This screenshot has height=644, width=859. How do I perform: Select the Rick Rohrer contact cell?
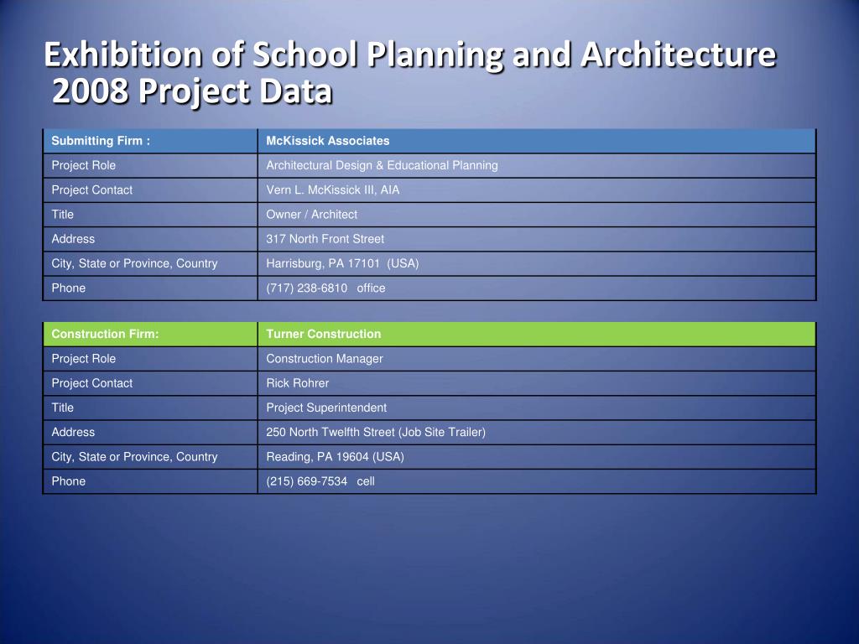[x=537, y=383]
